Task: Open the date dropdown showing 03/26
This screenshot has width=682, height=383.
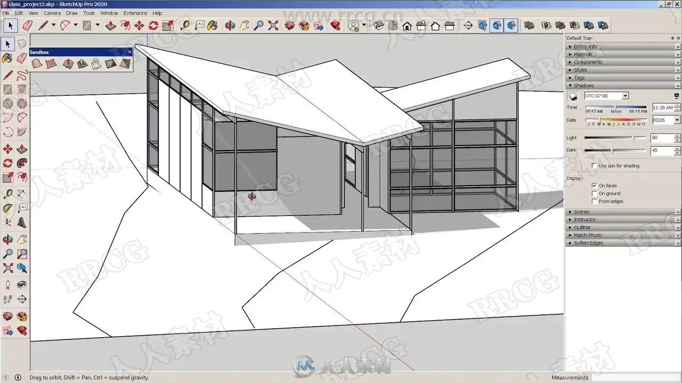Action: 677,120
